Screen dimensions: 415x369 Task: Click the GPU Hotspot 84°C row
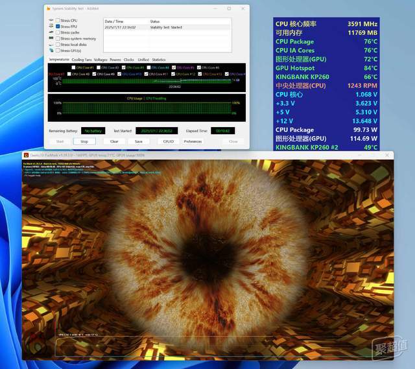pos(326,68)
